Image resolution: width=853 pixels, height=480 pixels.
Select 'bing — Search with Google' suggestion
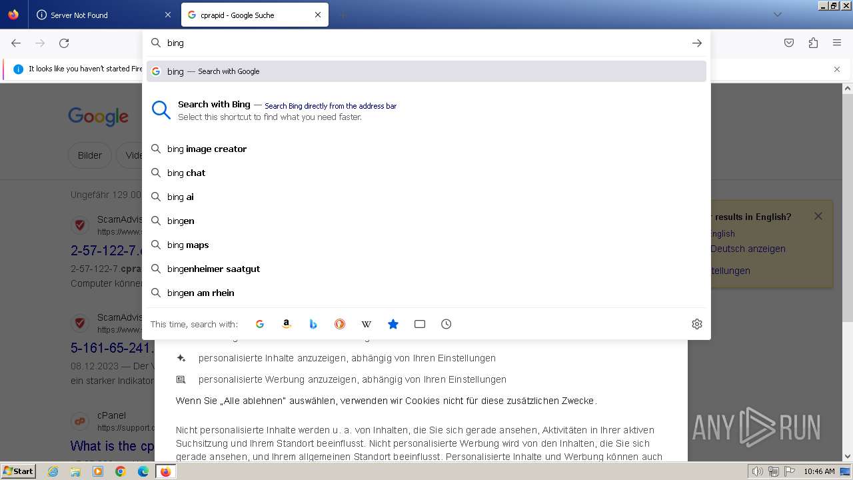[426, 71]
